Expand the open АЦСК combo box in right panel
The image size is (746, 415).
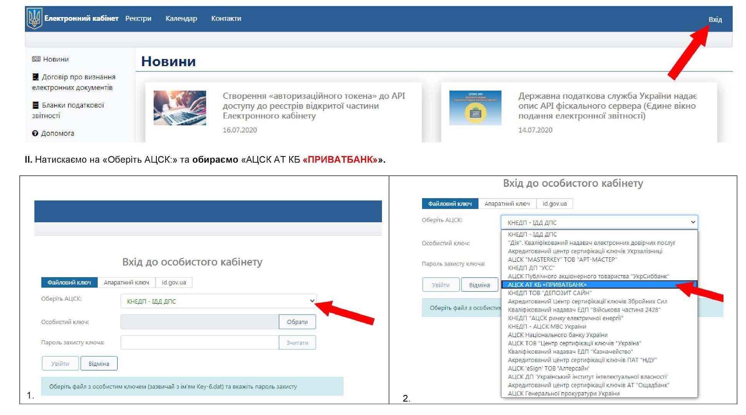coord(599,222)
